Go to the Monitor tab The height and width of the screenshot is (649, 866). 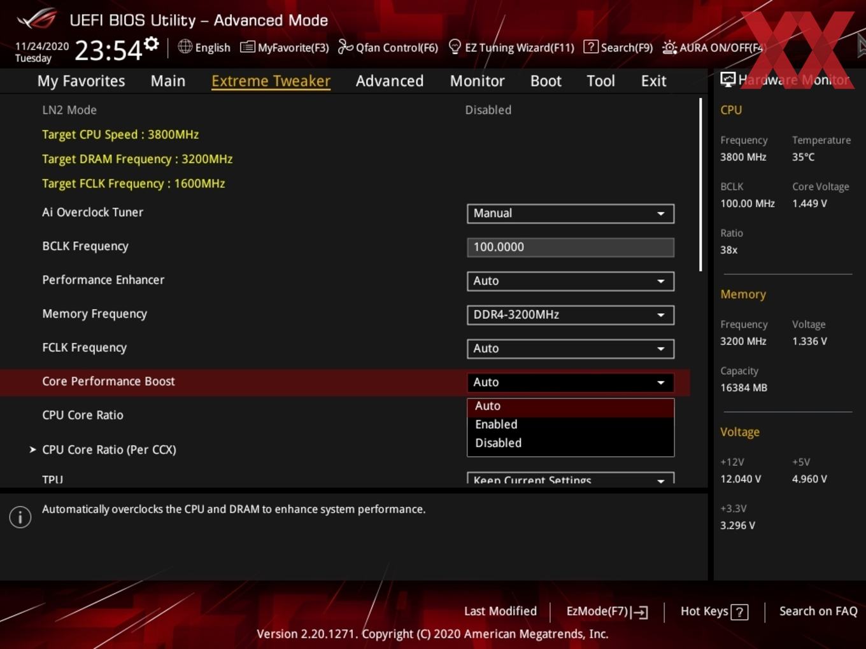478,81
